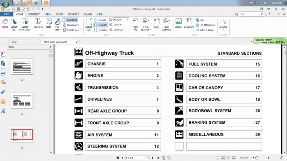The image size is (287, 161).
Task: Switch to the COMMENT ribbon tab
Action: pyautogui.click(x=33, y=14)
